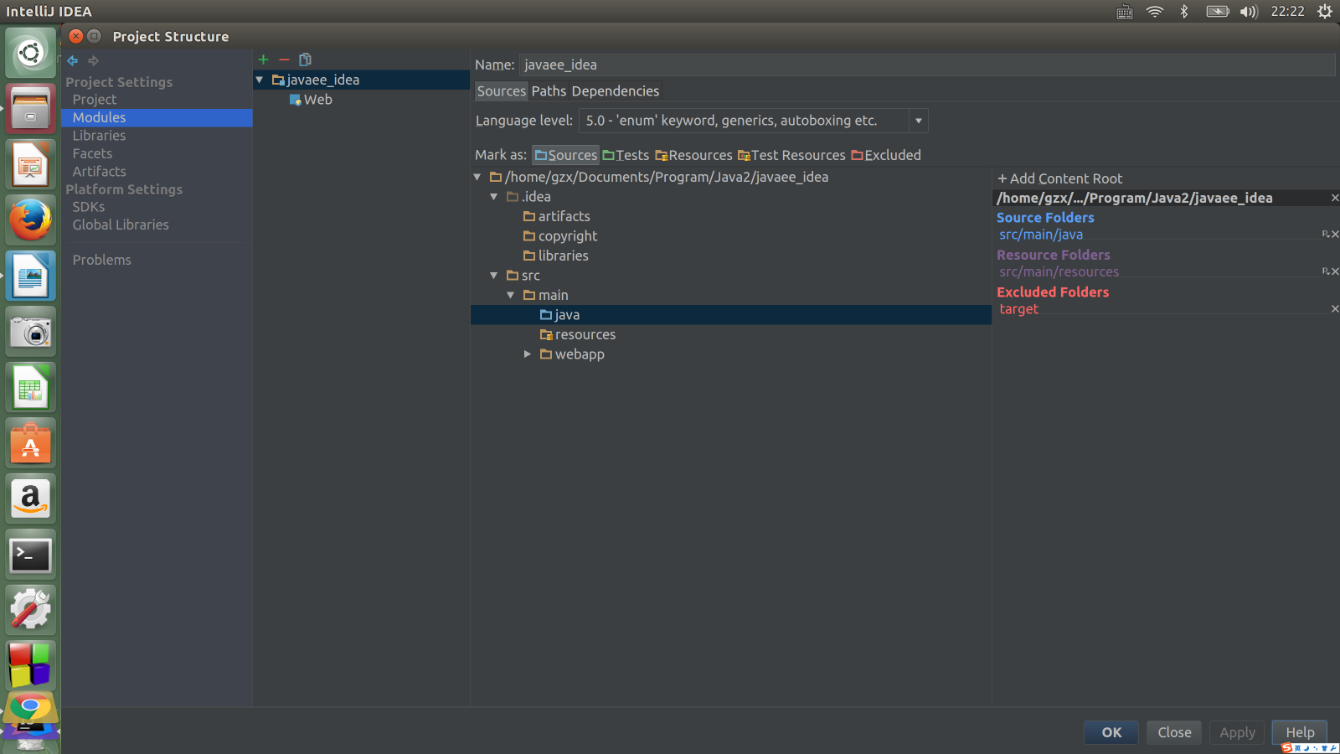Open the clock showing 22:22

pyautogui.click(x=1287, y=12)
